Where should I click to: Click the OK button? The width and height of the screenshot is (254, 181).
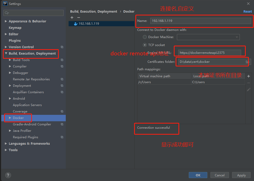pyautogui.click(x=198, y=175)
